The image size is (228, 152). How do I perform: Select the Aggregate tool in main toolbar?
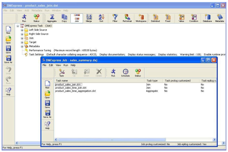[52, 18]
